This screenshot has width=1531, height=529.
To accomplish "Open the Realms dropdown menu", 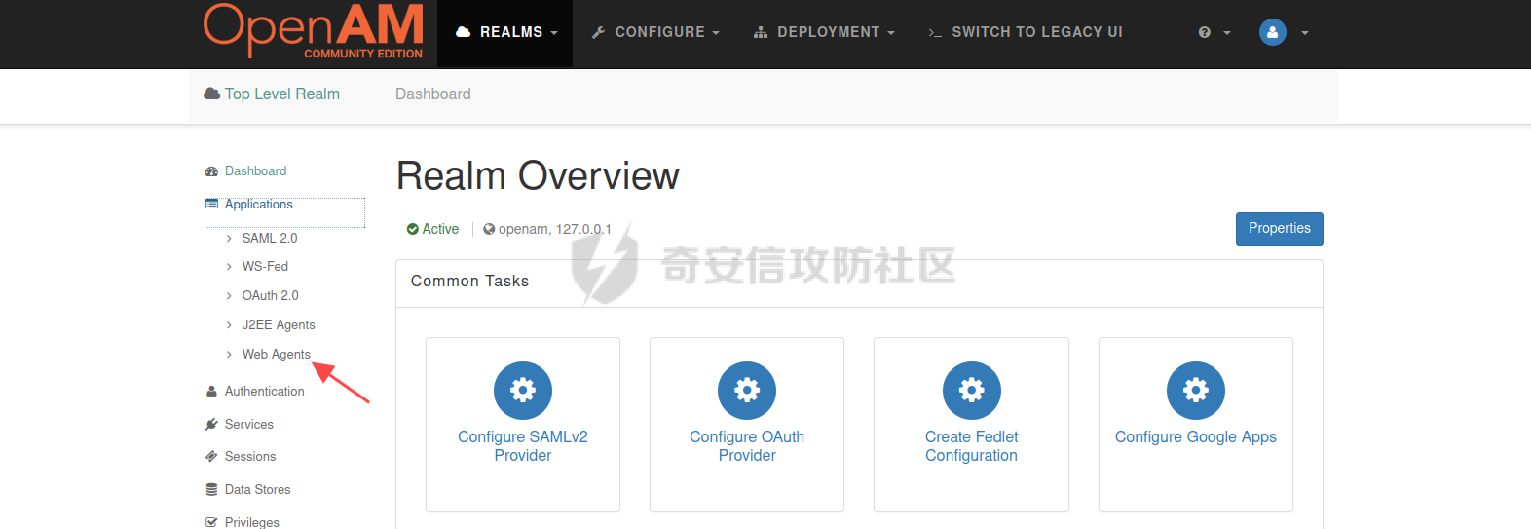I will 505,32.
